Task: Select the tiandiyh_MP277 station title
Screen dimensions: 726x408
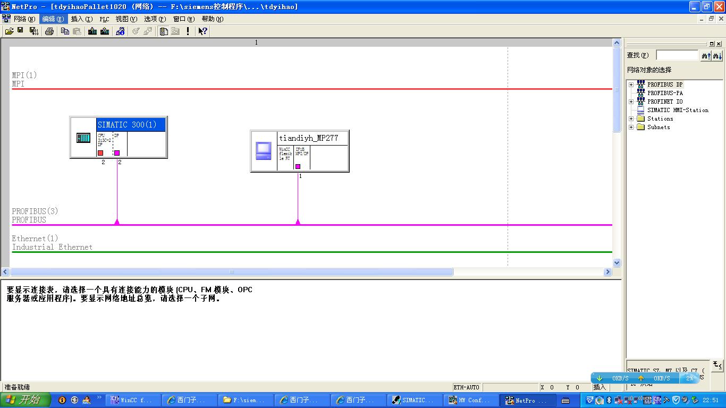Action: (x=313, y=138)
